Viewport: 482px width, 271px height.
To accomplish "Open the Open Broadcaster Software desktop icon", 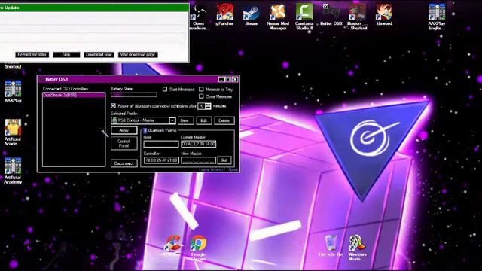I will pos(199,17).
